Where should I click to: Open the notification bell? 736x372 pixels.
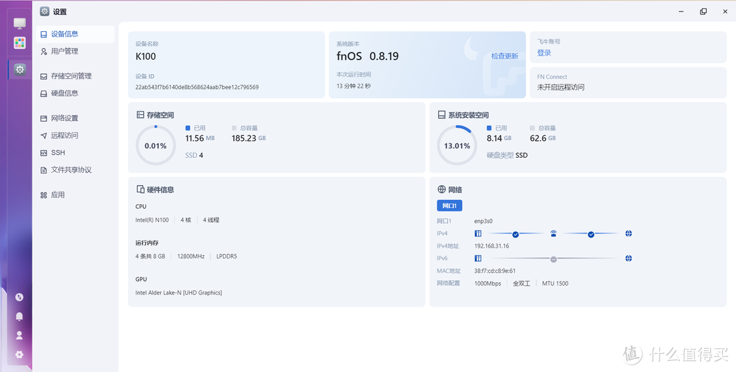coord(19,316)
